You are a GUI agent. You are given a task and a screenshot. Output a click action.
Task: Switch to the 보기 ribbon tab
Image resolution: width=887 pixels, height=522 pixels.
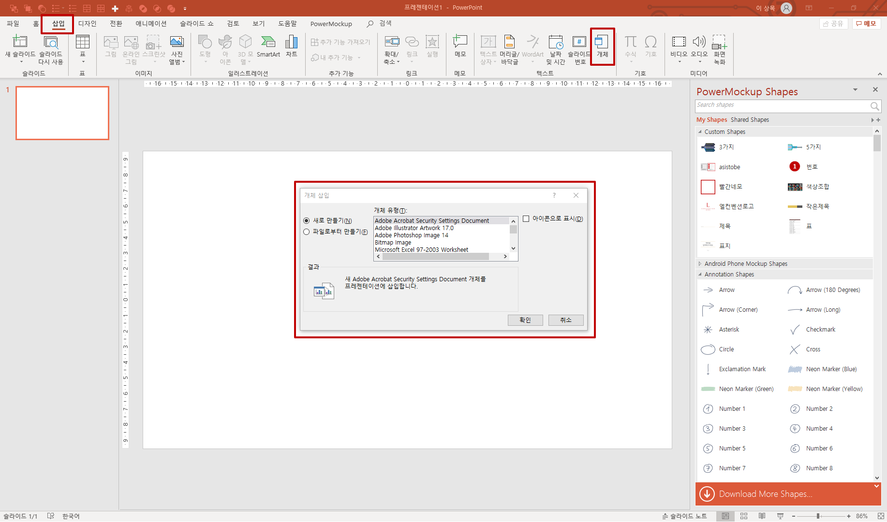pos(259,24)
